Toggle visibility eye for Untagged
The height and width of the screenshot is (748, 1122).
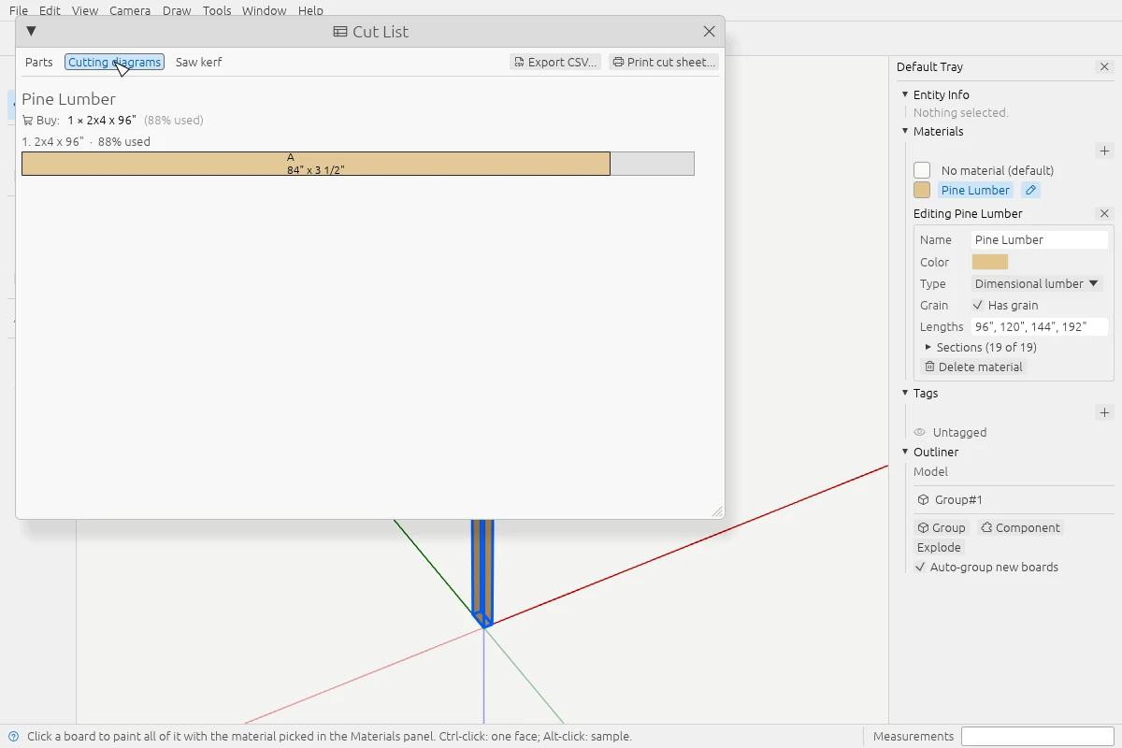[x=920, y=432]
